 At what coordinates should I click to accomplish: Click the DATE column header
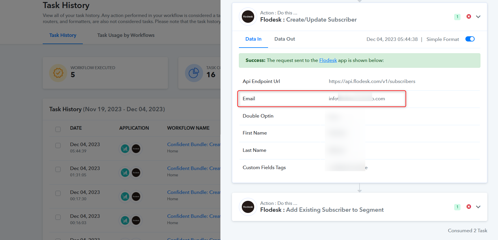pyautogui.click(x=76, y=128)
